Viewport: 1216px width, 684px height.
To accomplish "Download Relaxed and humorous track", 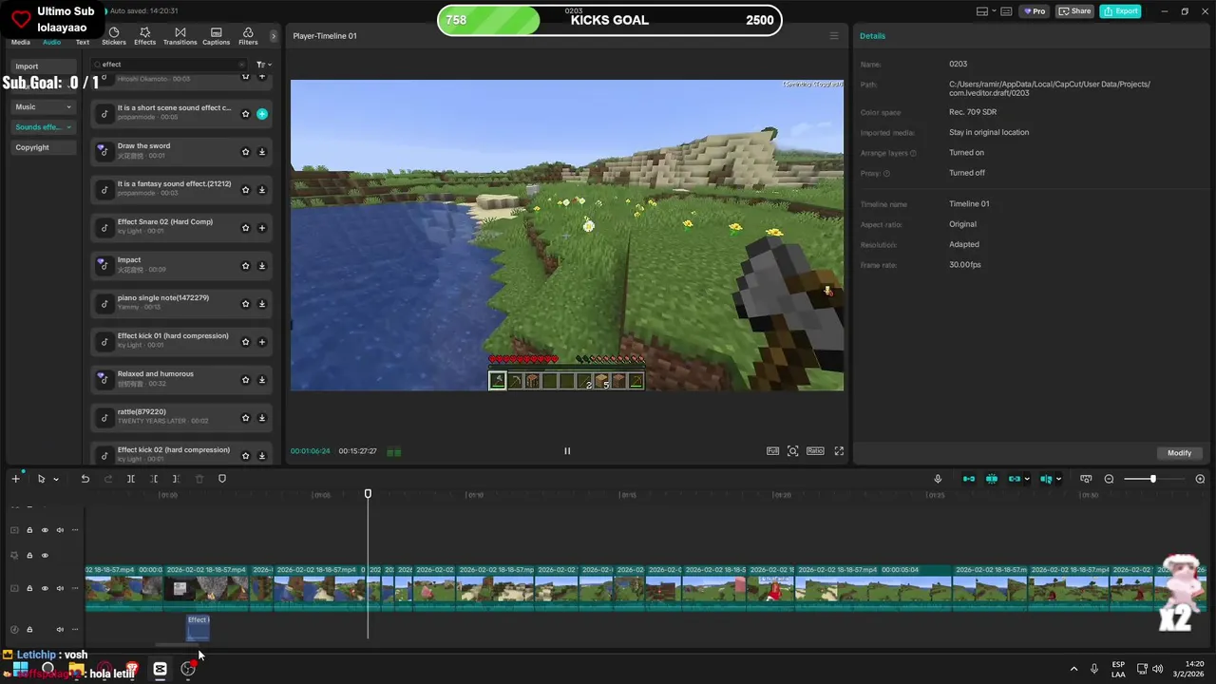I will (262, 380).
